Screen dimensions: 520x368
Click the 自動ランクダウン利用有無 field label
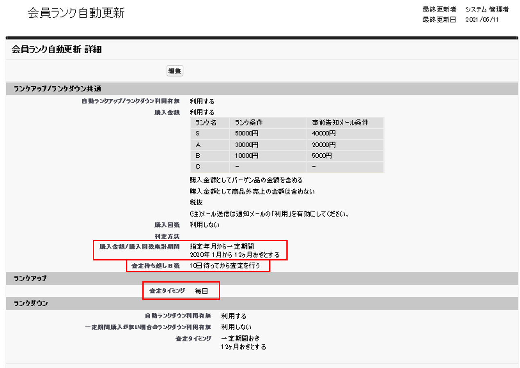pyautogui.click(x=178, y=316)
